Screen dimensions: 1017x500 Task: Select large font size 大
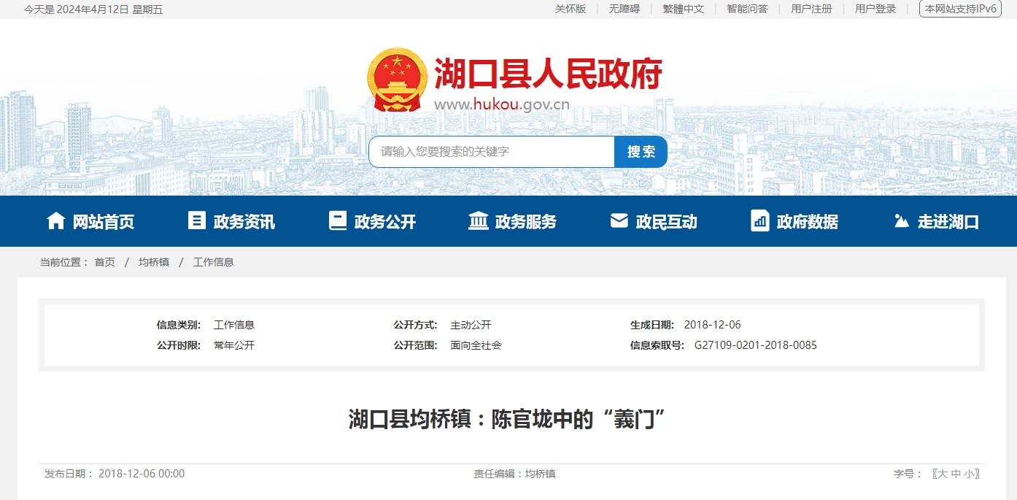click(x=943, y=474)
